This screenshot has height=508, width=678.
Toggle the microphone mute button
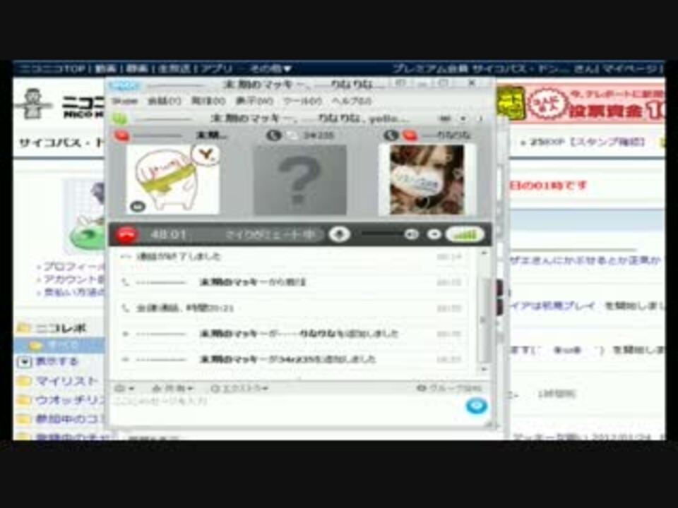tap(340, 234)
